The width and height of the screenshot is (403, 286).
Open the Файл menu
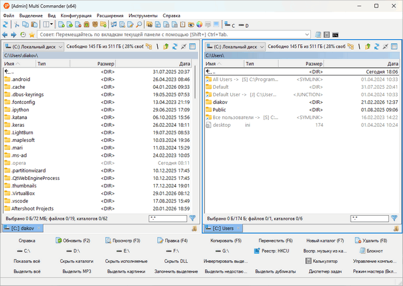[x=9, y=16]
